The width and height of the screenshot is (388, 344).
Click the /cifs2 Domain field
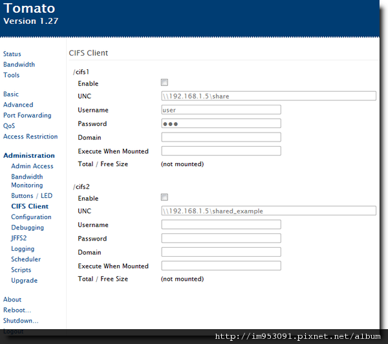221,252
